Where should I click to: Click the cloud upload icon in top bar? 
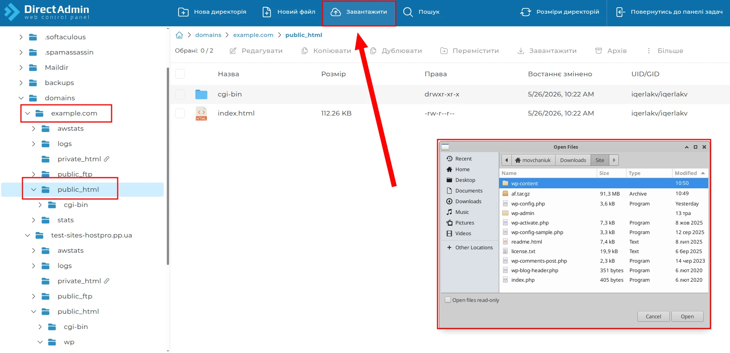click(335, 12)
